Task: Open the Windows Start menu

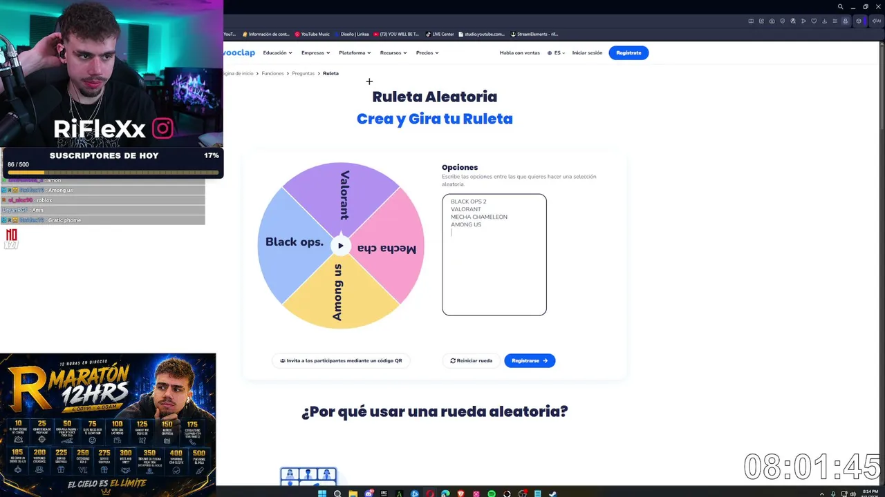Action: point(322,494)
